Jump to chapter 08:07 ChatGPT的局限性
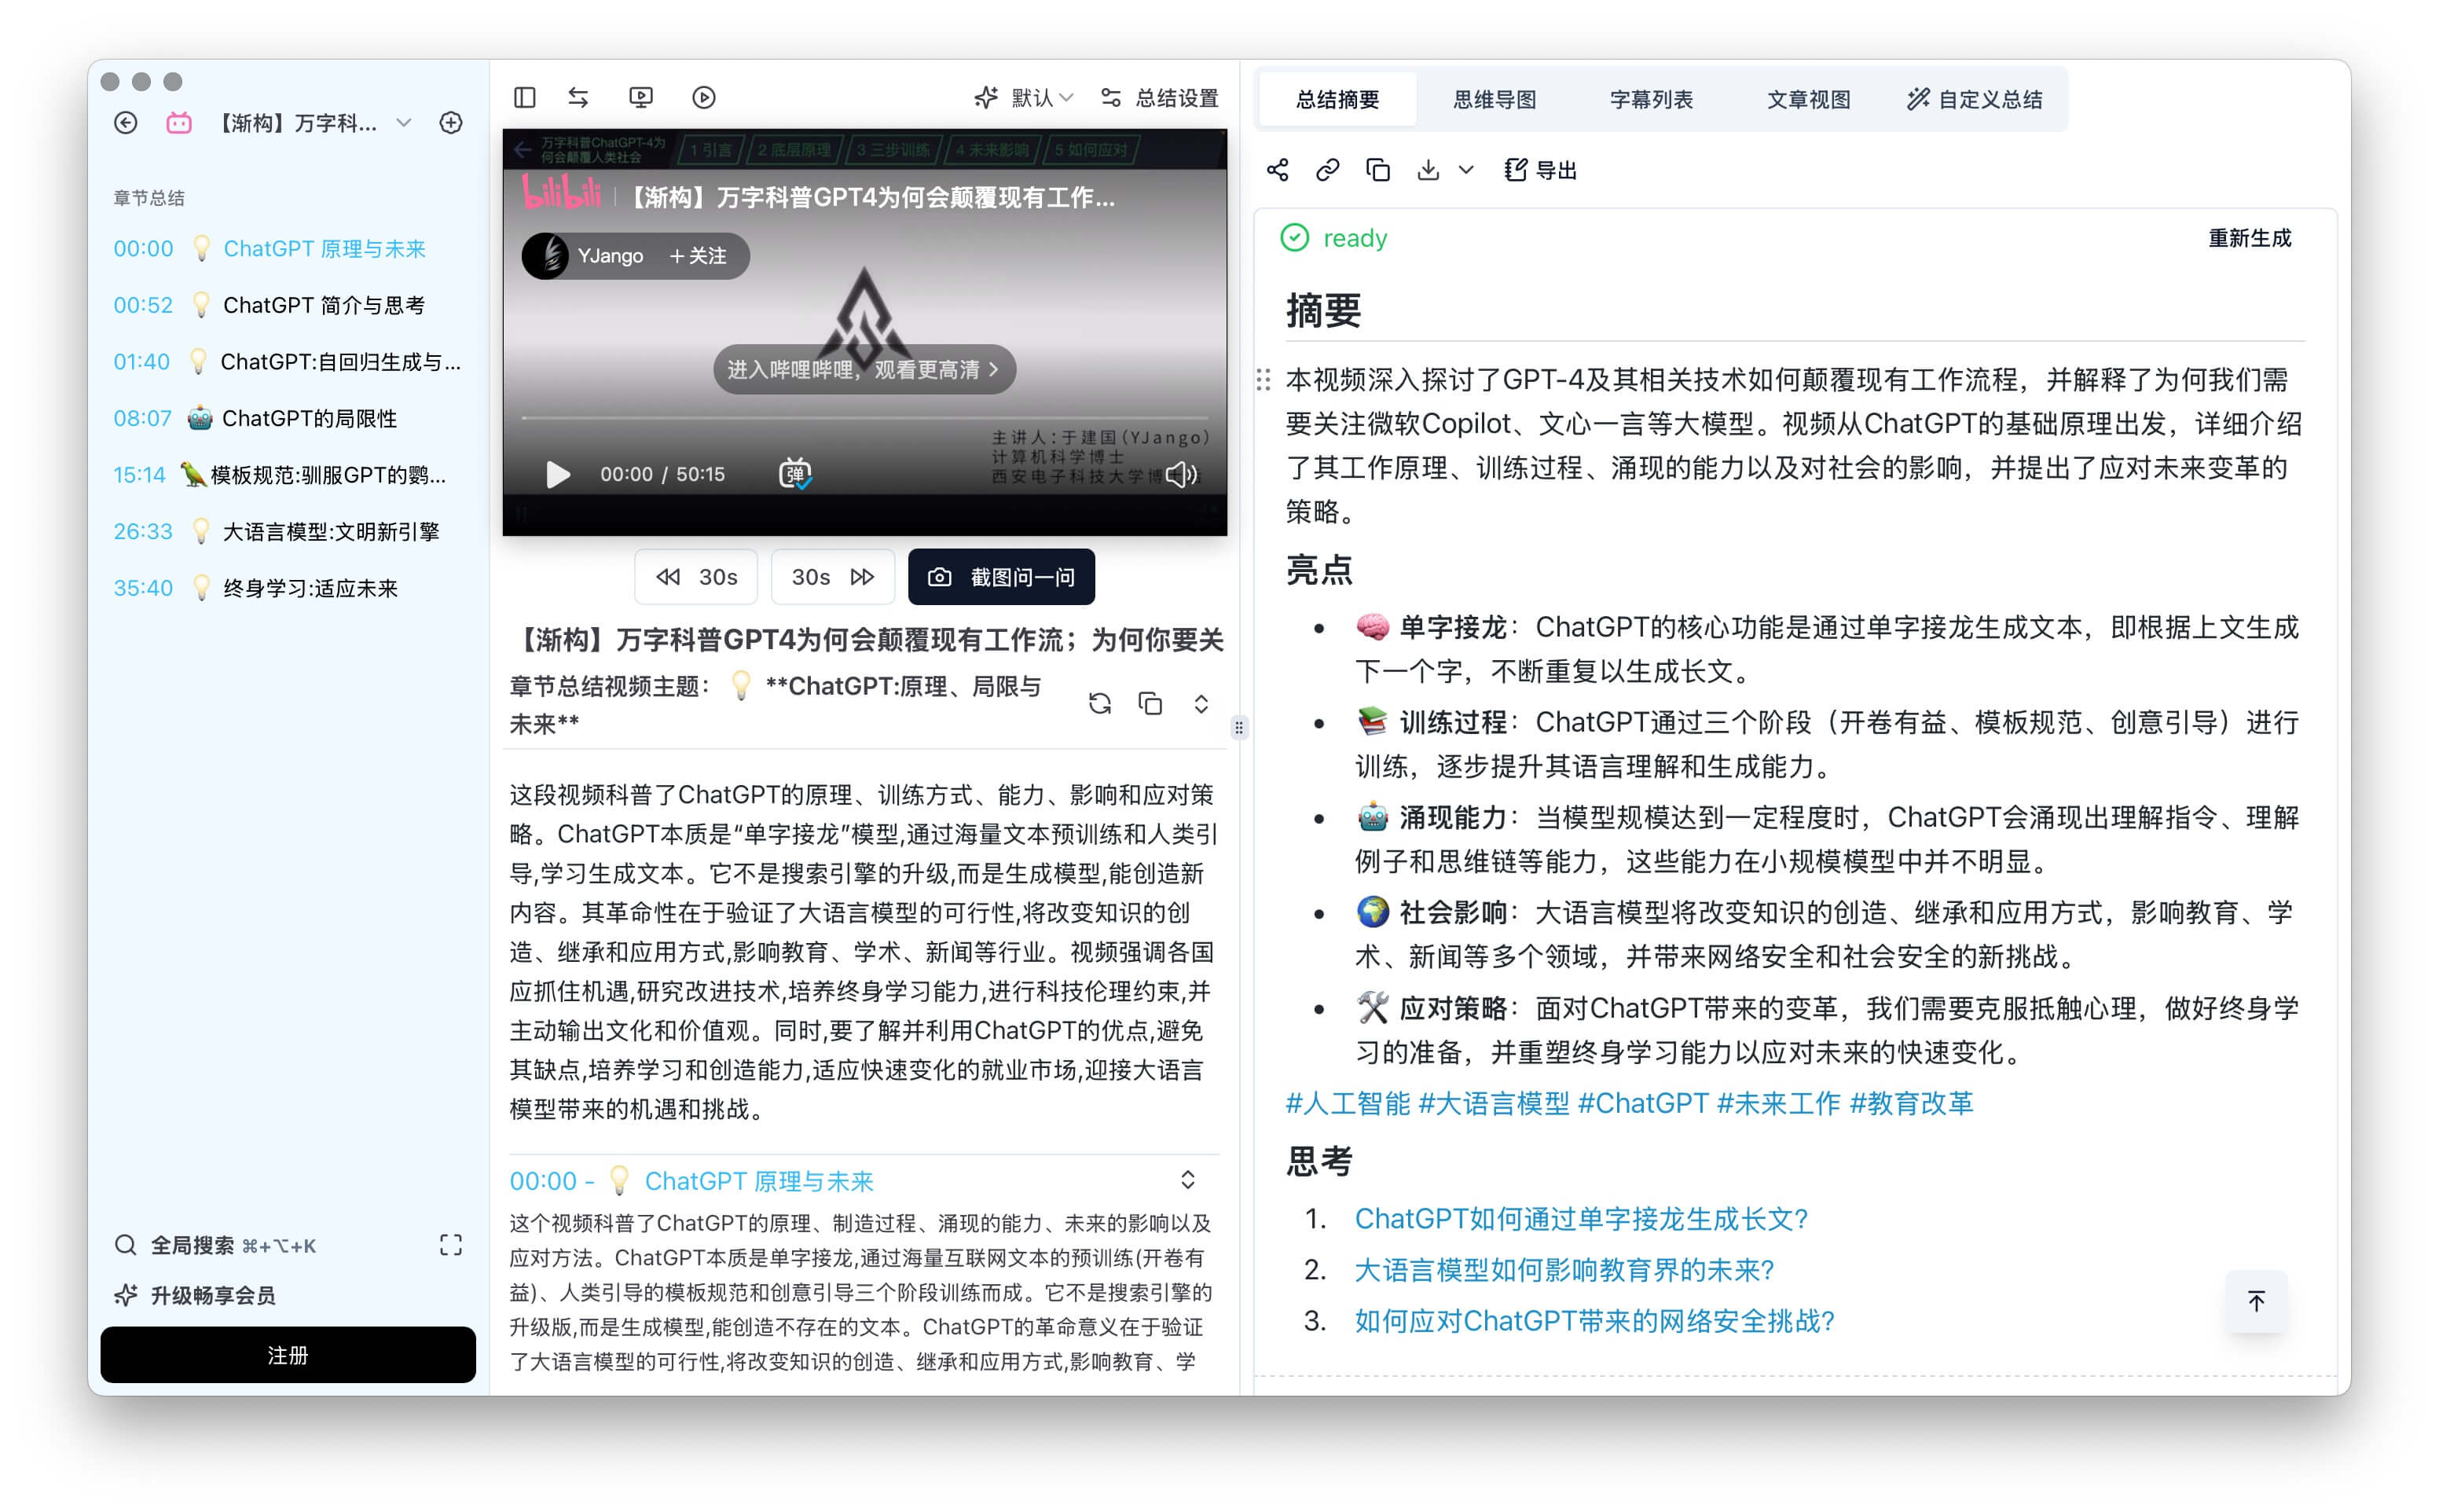Screen dimensions: 2439x1512 click(x=308, y=418)
